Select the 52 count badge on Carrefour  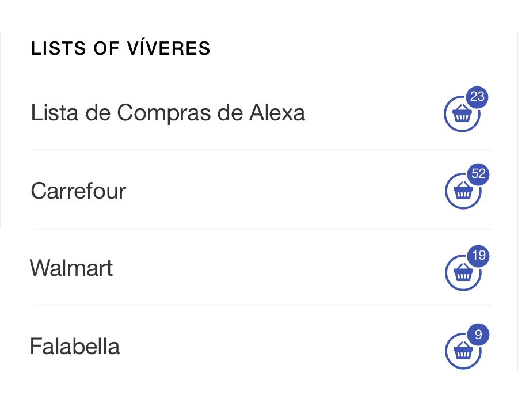(478, 174)
